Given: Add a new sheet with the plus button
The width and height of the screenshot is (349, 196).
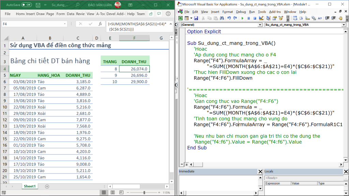Looking at the screenshot, I should [x=47, y=186].
